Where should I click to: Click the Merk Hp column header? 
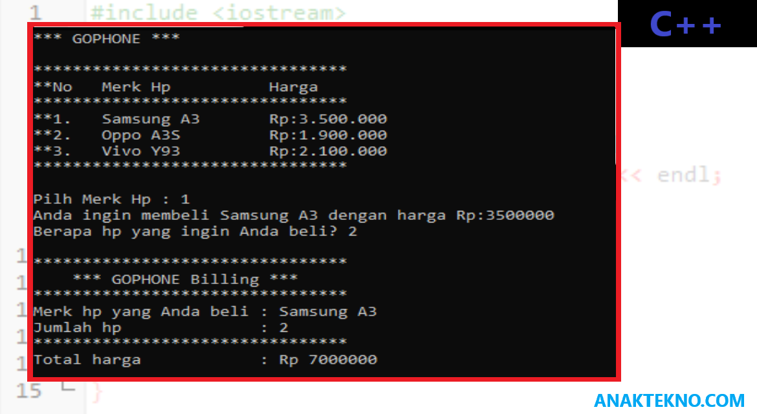point(136,87)
